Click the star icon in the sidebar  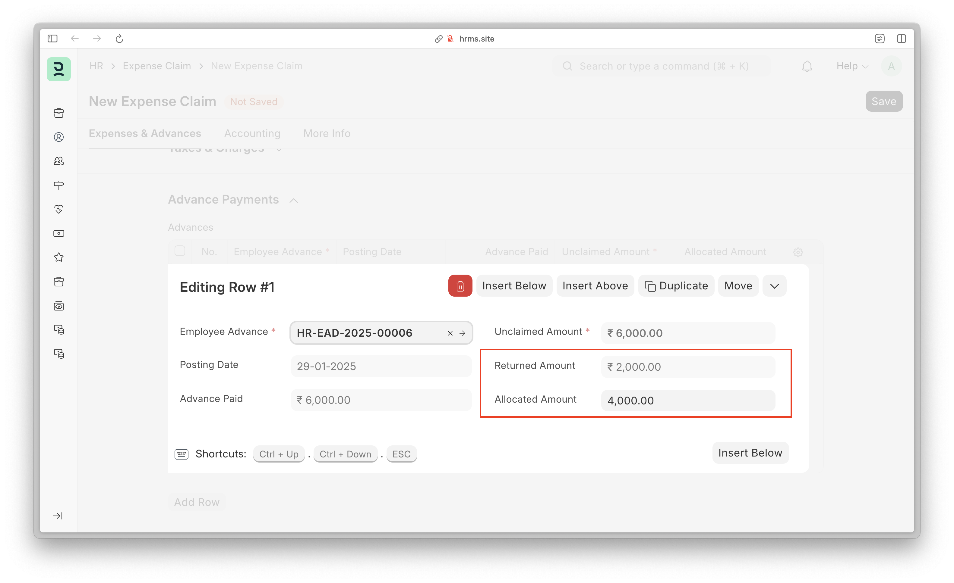59,257
